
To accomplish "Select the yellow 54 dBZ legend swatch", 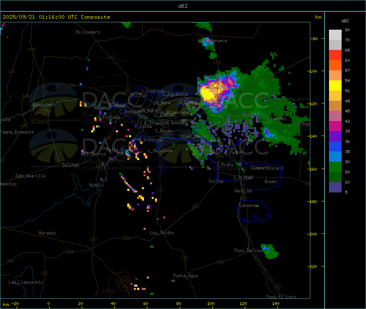I will pos(335,86).
